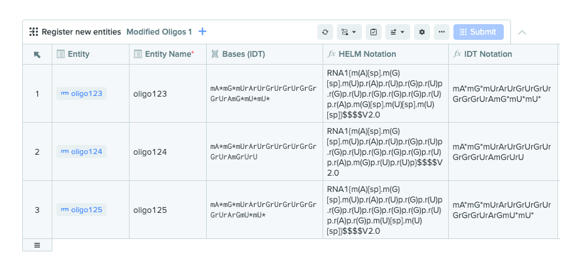Click the Entity Name cell oligo125
564x256 pixels.
coord(167,210)
